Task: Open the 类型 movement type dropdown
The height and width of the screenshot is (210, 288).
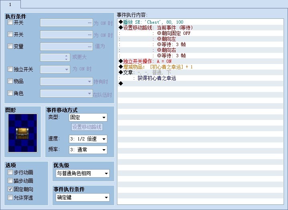Action: point(88,117)
